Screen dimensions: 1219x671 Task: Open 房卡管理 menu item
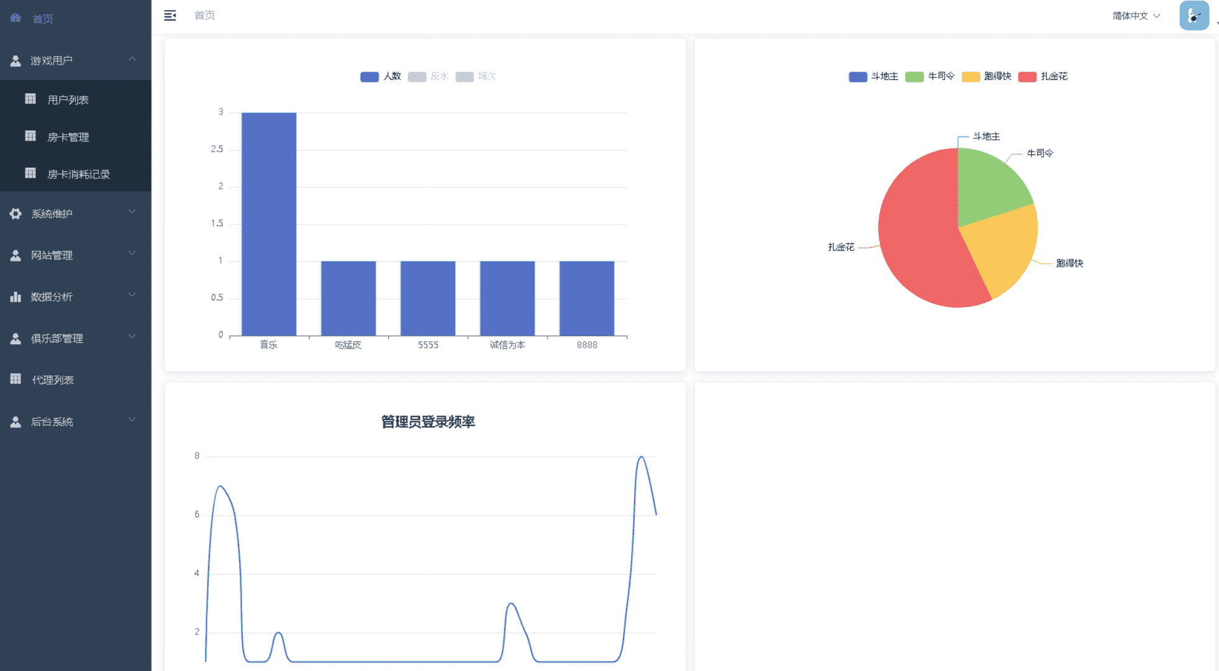pos(68,137)
